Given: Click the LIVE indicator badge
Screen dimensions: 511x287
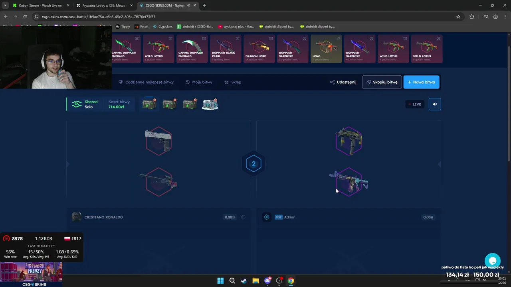Looking at the screenshot, I should click(414, 104).
